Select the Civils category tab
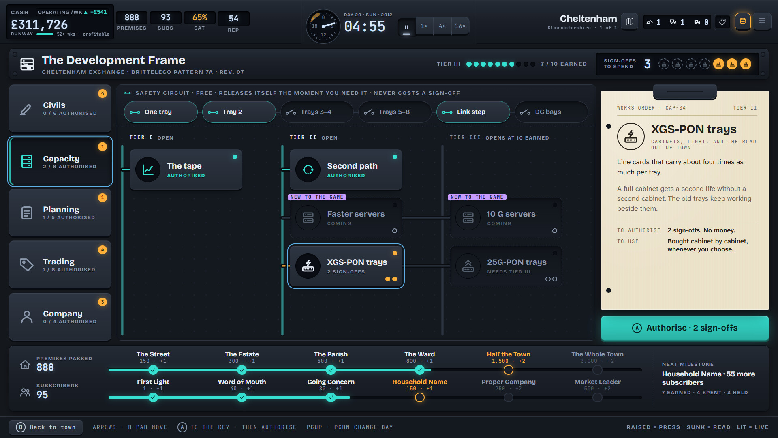The width and height of the screenshot is (778, 438). (60, 108)
